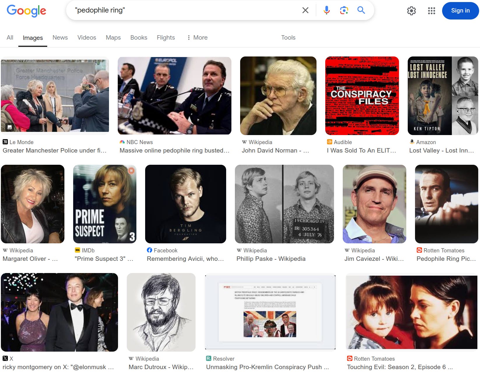Click the Audible source icon
This screenshot has height=372, width=480.
point(329,142)
